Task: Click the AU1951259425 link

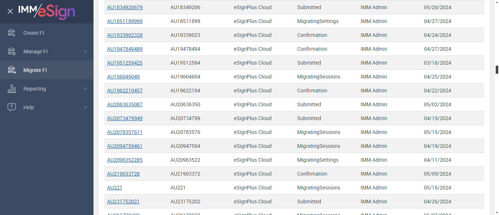Action: (x=125, y=63)
